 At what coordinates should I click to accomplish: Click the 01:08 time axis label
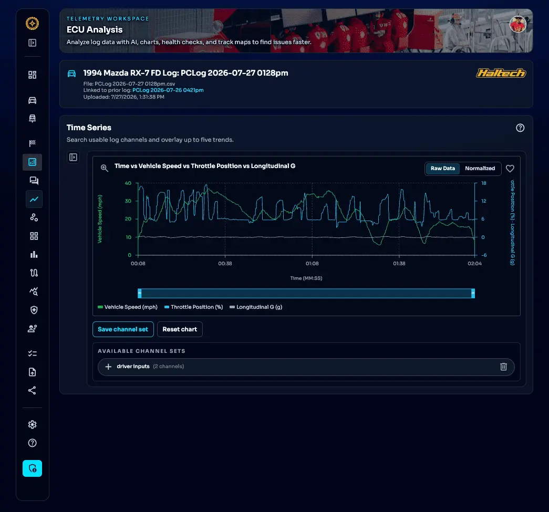pos(312,264)
